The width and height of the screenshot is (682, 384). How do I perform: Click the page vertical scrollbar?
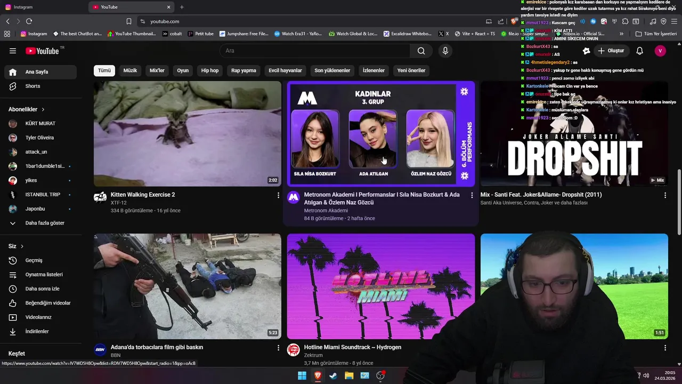coord(679,202)
